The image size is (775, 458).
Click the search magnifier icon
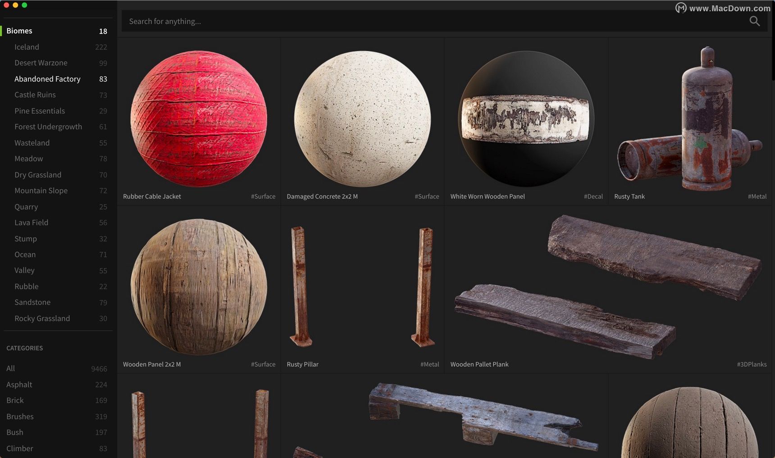tap(754, 21)
